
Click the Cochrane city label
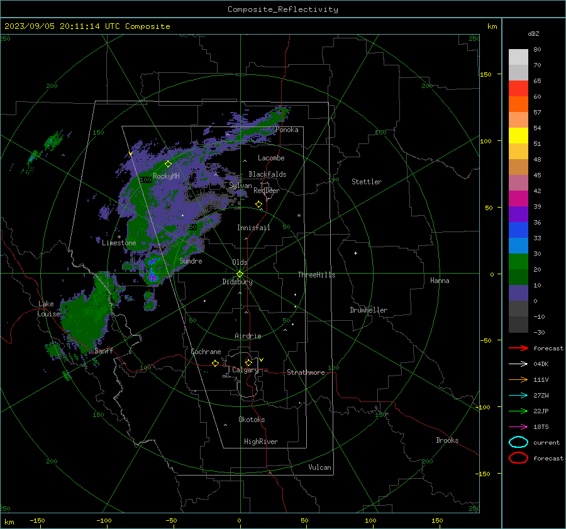click(x=206, y=352)
